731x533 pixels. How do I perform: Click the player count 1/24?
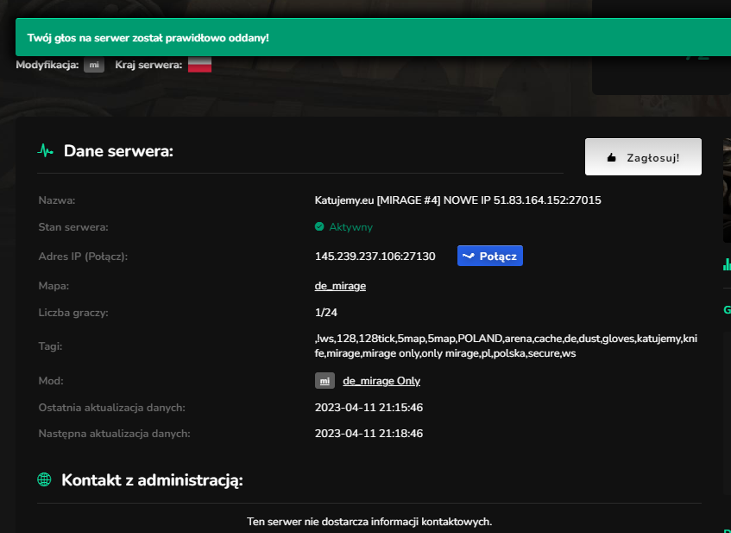click(x=326, y=312)
